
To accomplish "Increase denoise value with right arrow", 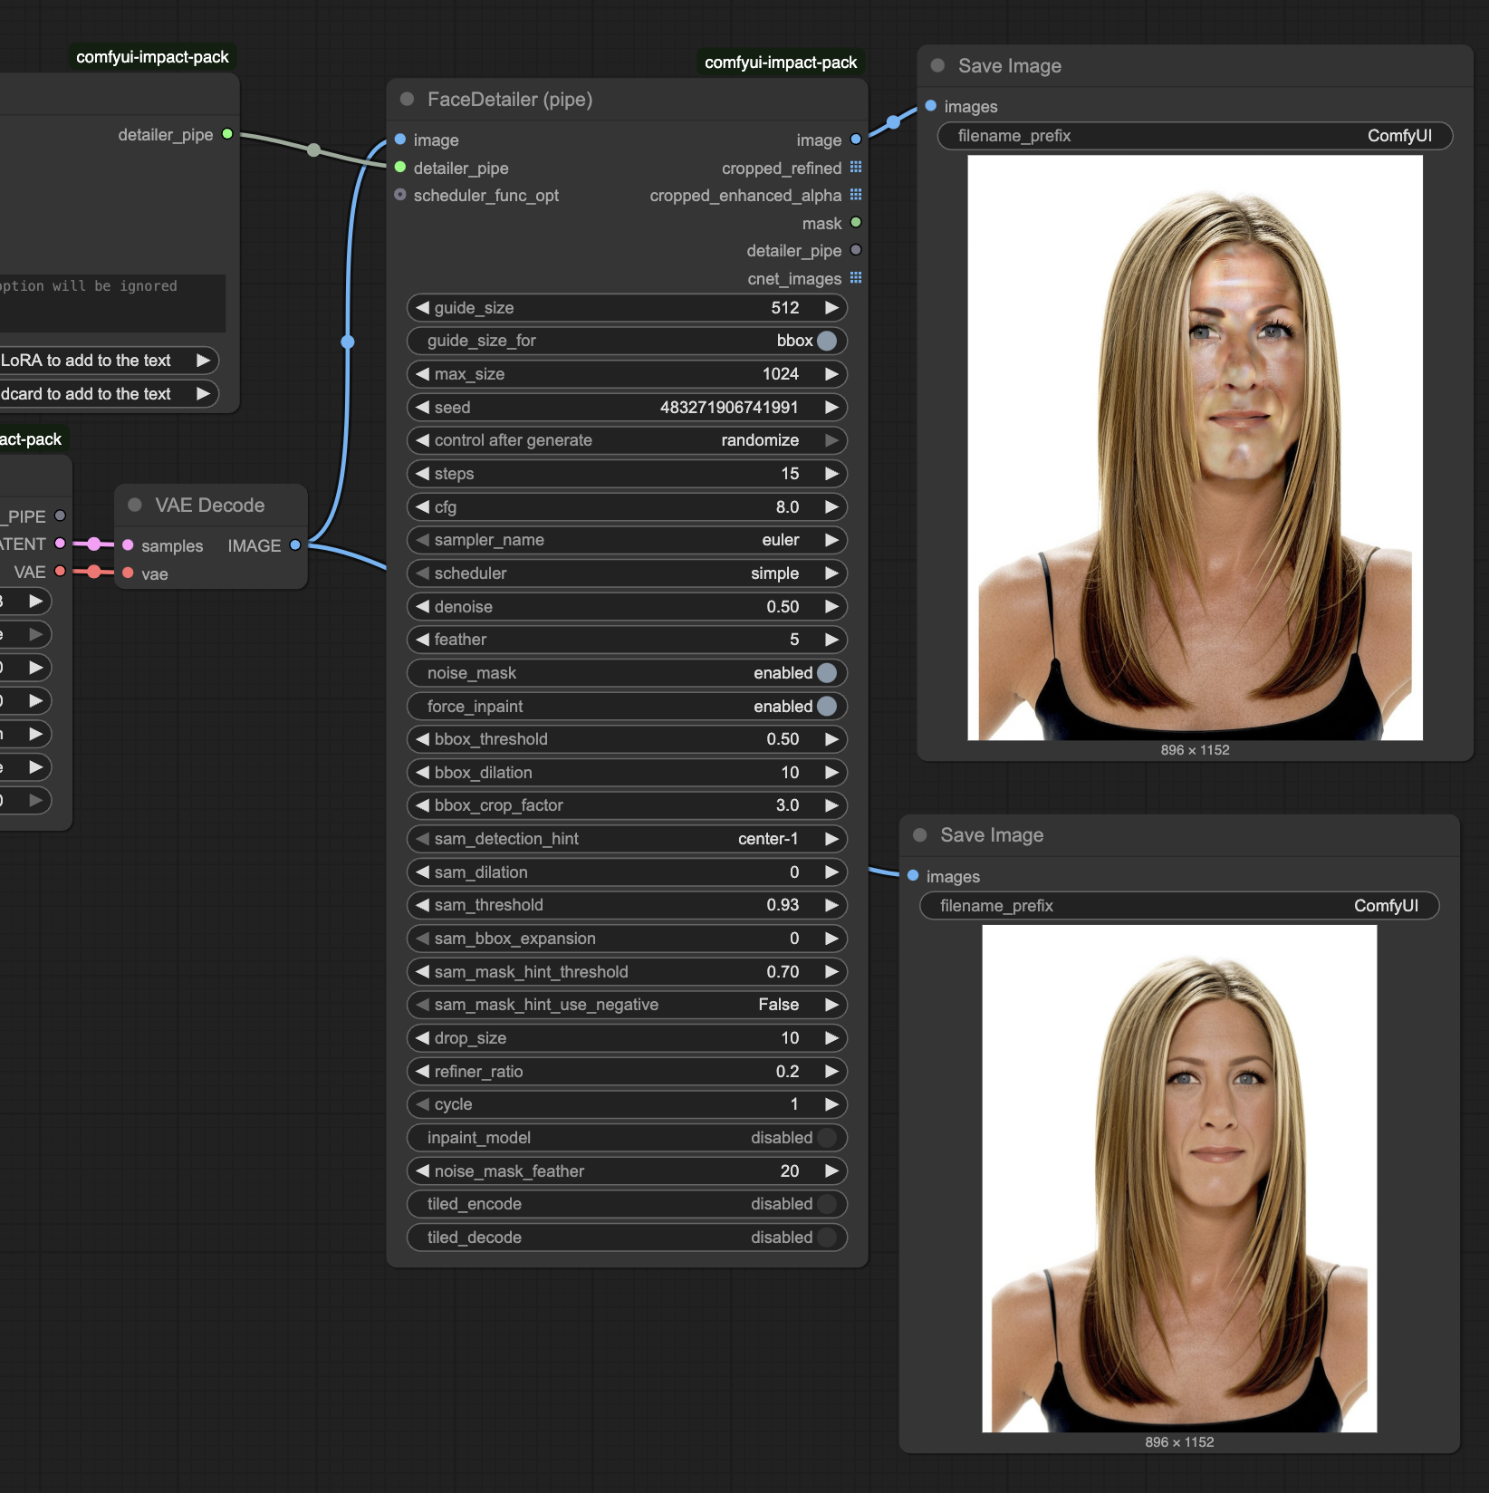I will point(831,606).
